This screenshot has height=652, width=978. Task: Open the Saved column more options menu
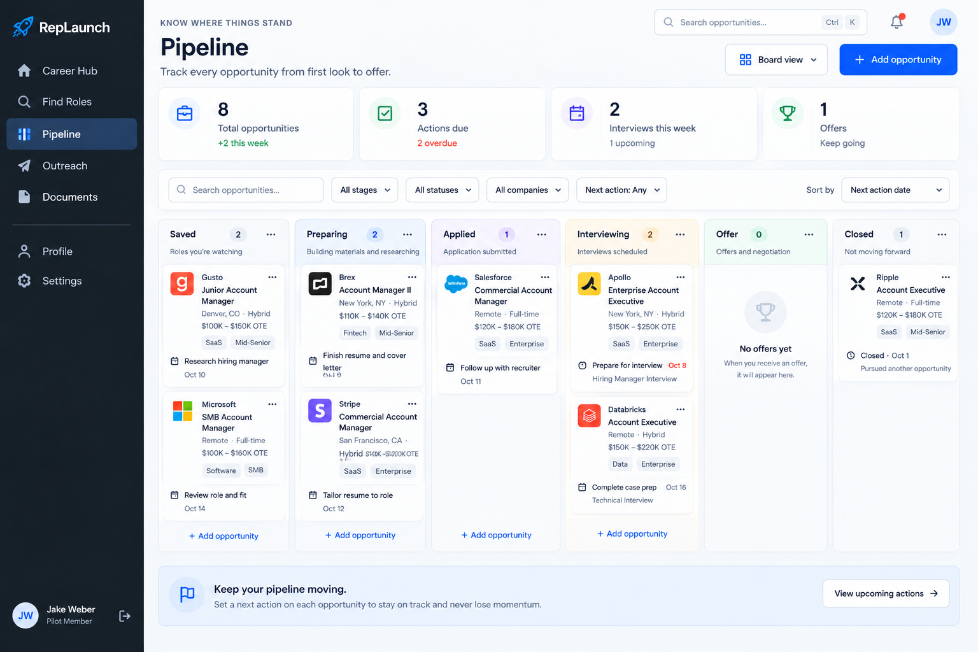271,234
